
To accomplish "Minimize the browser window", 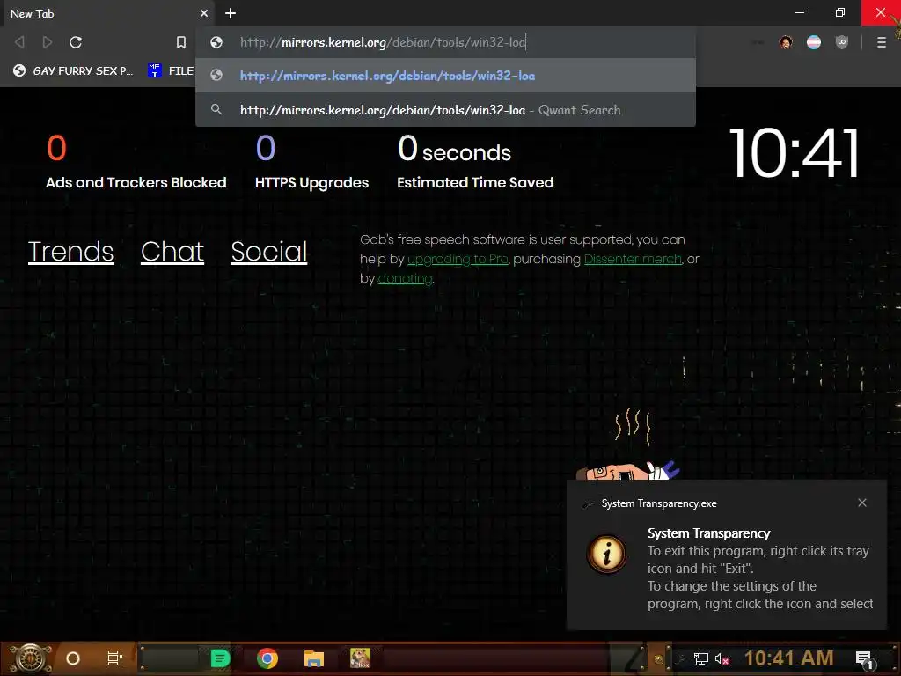I will tap(800, 12).
